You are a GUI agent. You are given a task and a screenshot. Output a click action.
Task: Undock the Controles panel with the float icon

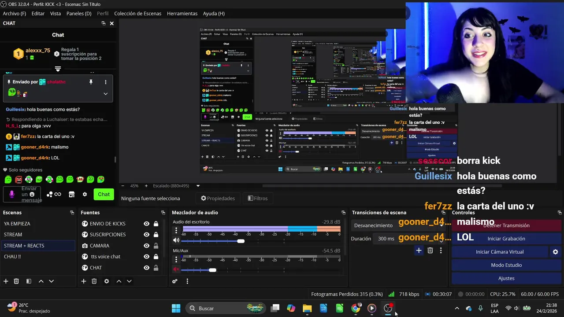coord(559,213)
